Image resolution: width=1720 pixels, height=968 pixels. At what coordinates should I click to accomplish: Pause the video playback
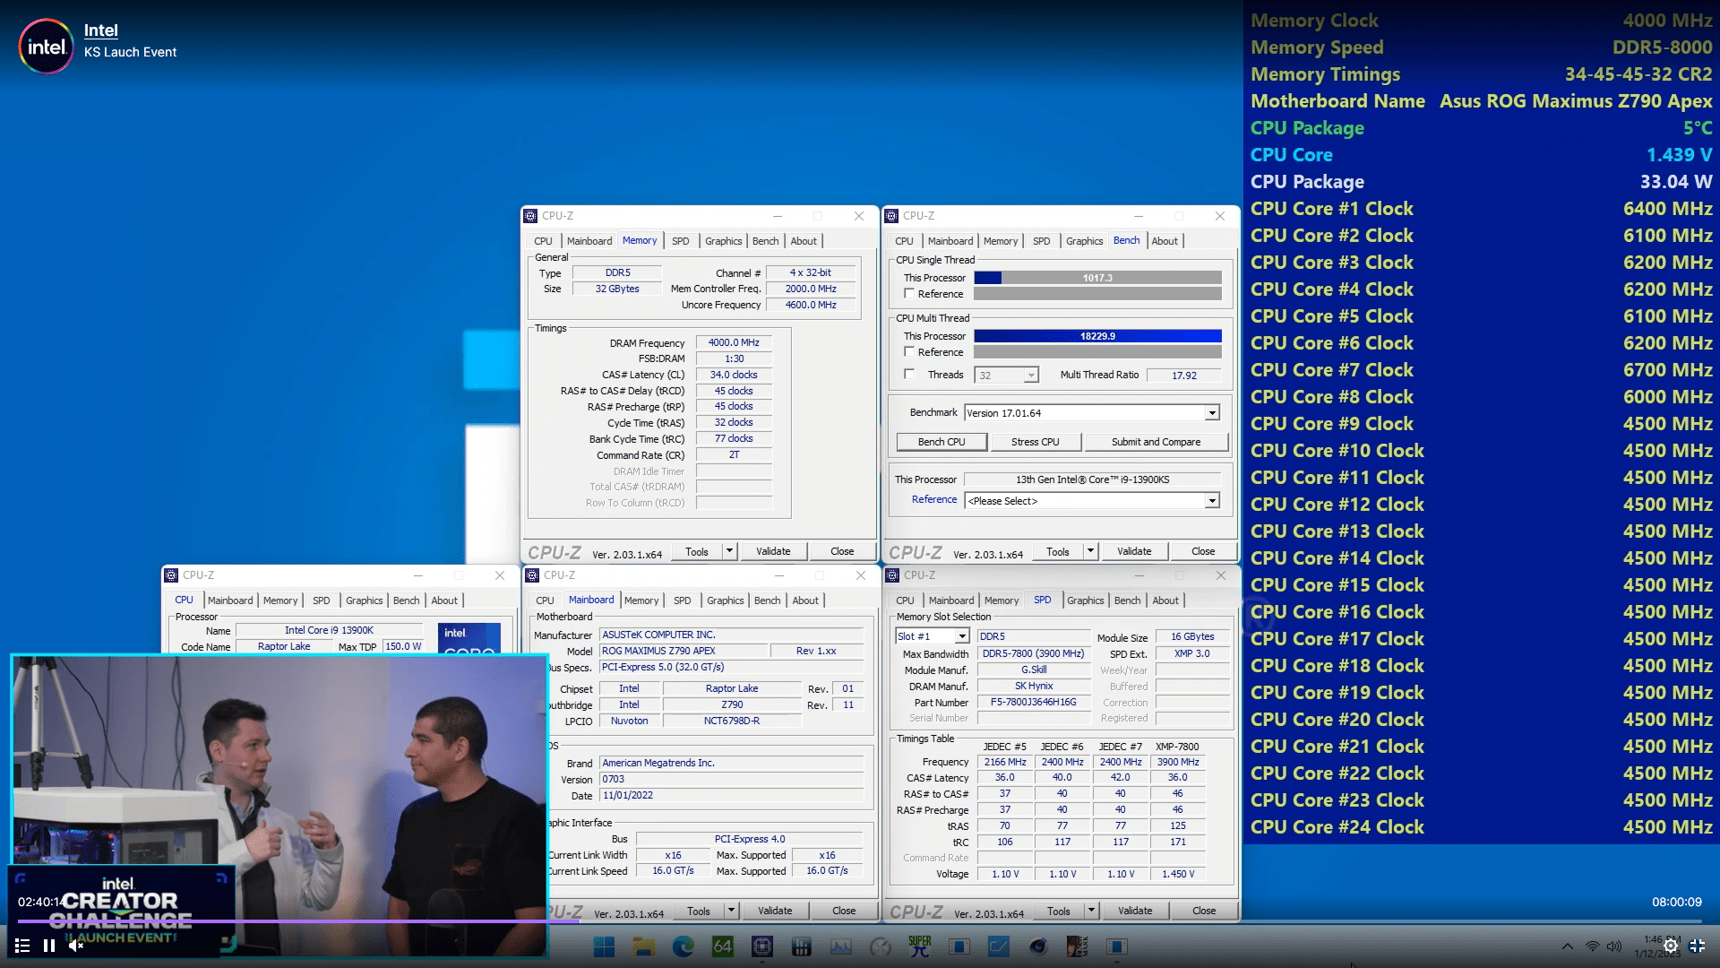coord(49,946)
